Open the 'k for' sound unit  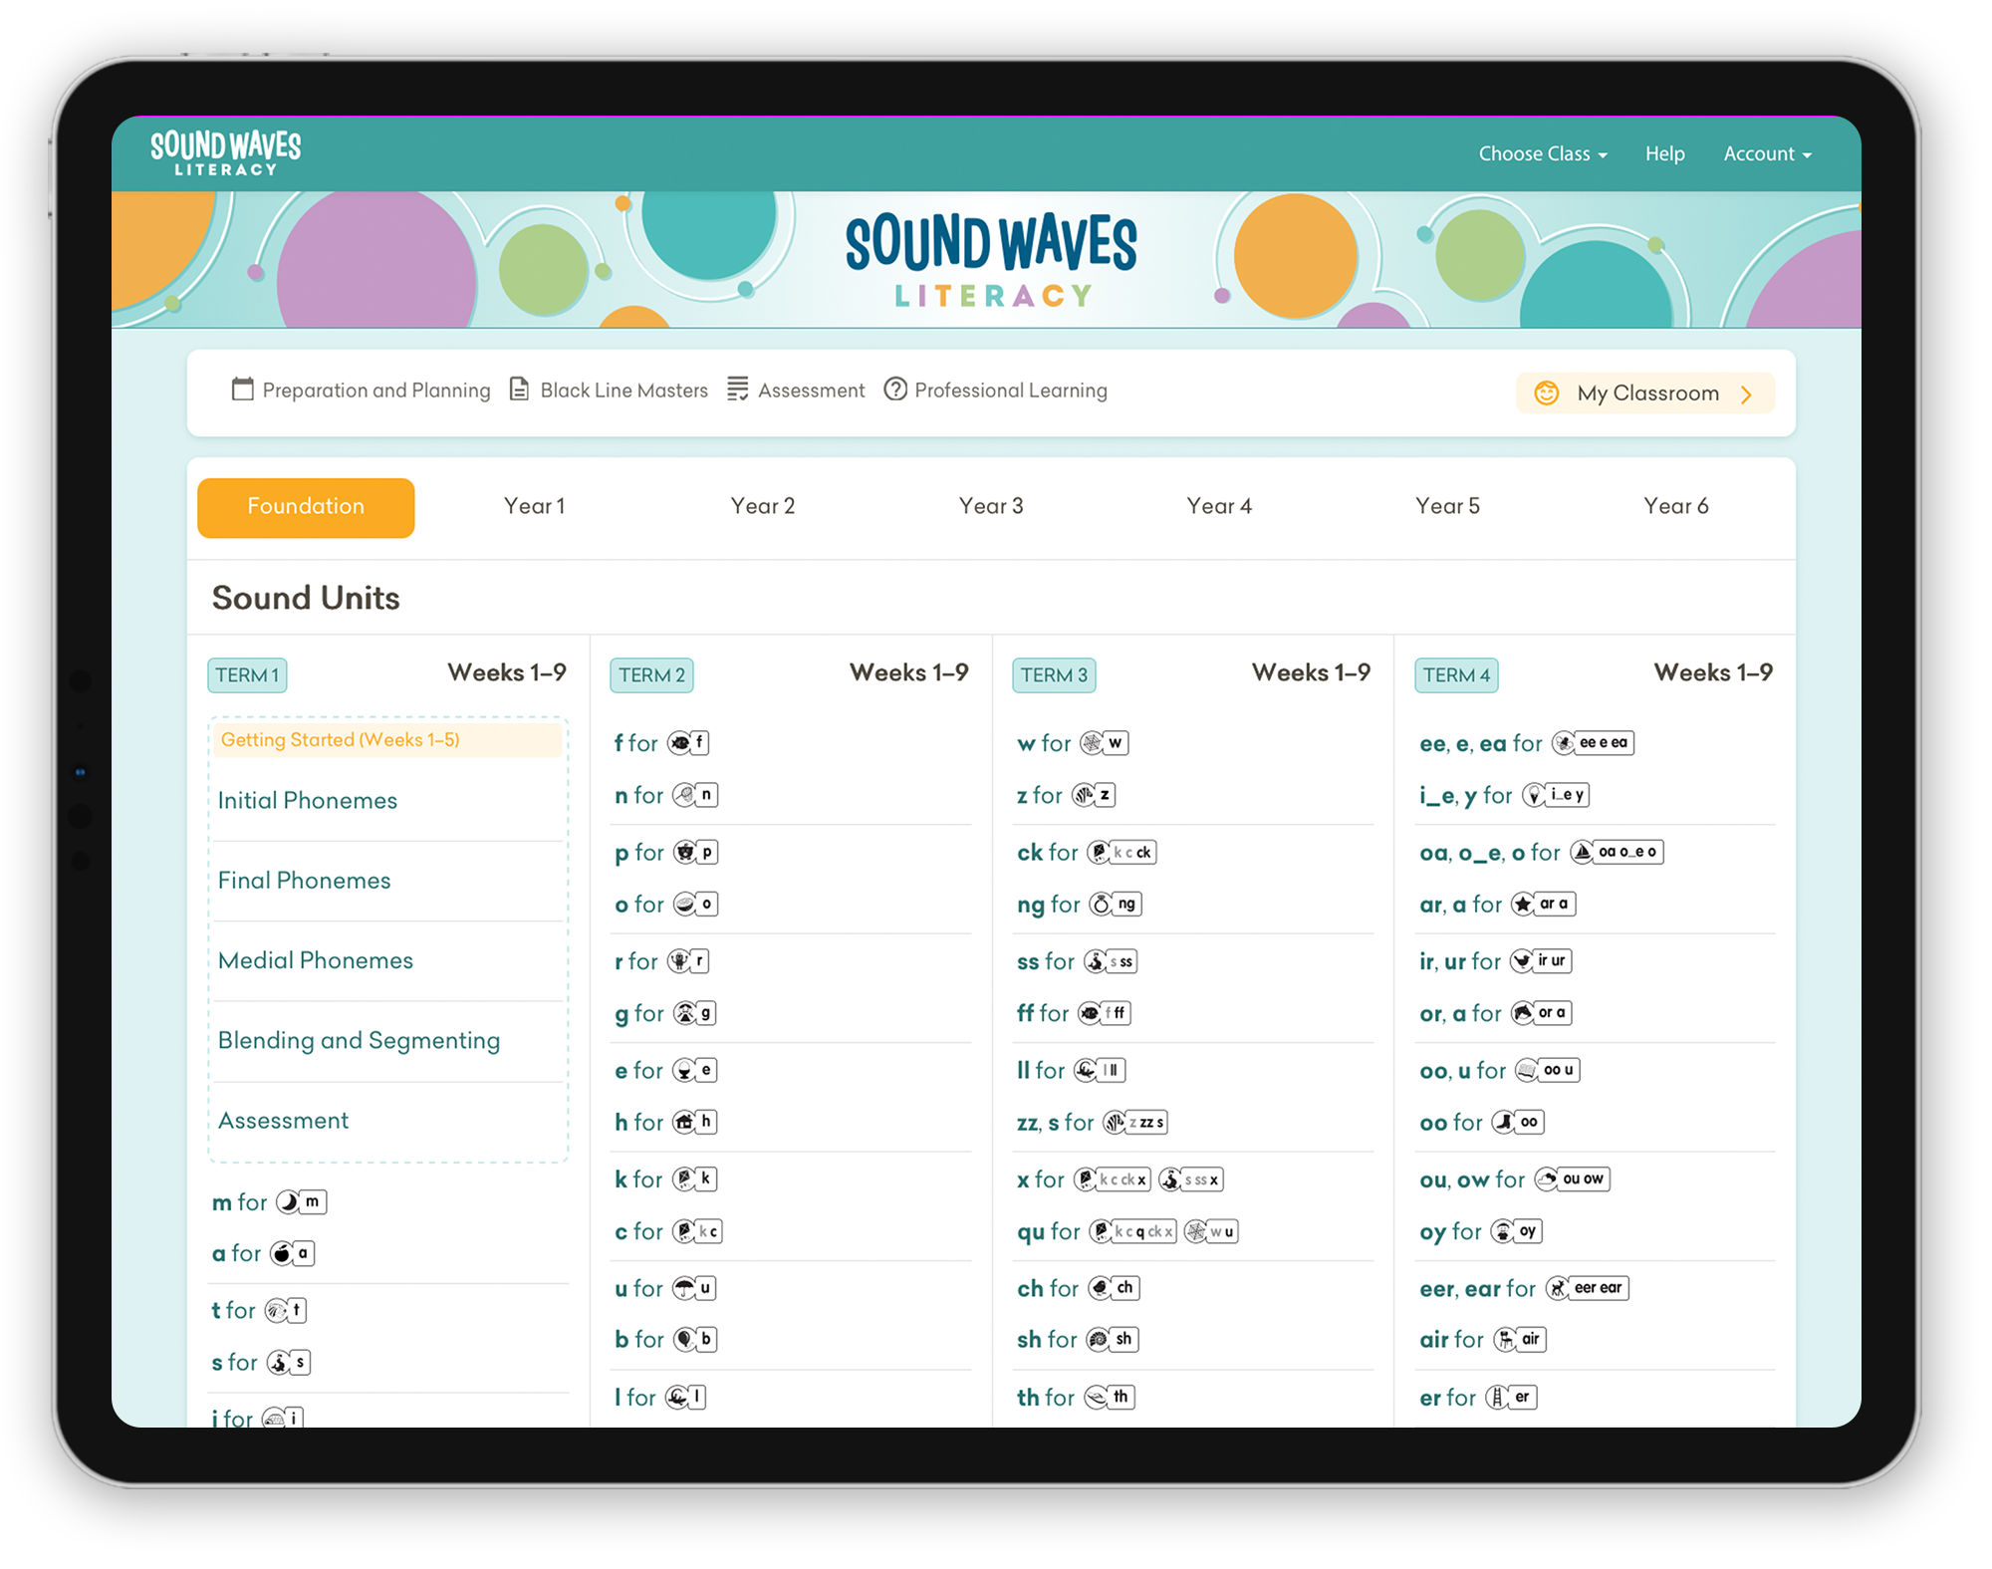click(666, 1179)
